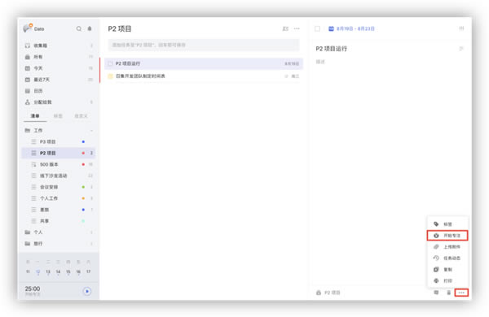
Task: Open the 共享 list
Action: click(59, 221)
